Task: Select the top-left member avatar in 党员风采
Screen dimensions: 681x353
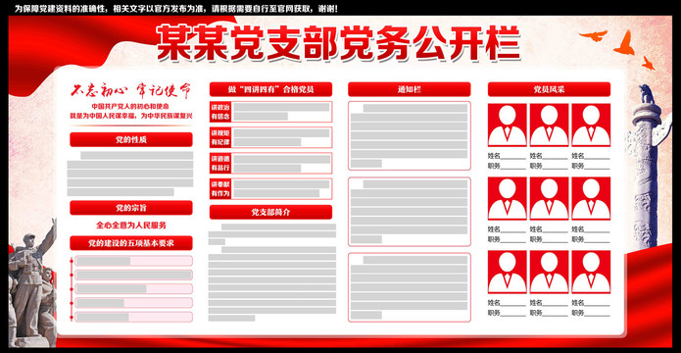Action: [x=508, y=125]
